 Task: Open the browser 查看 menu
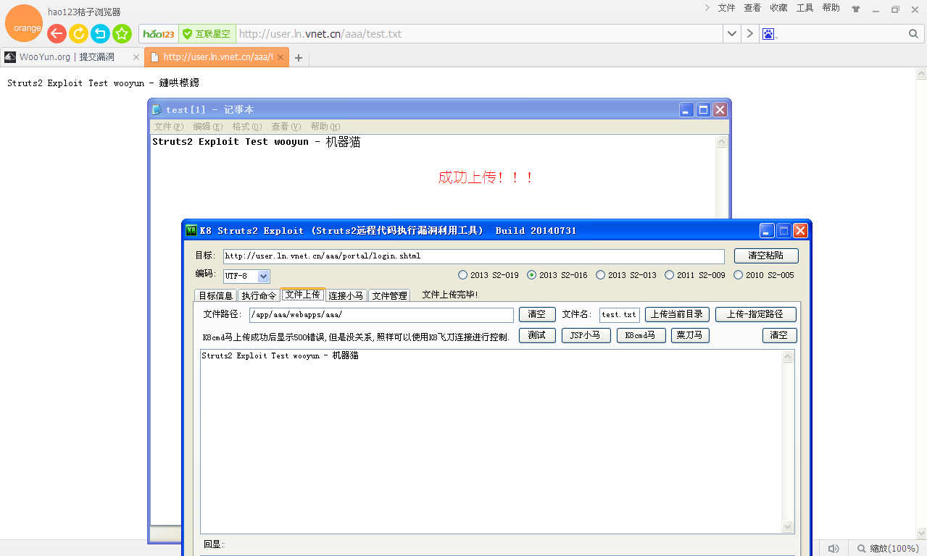click(752, 8)
